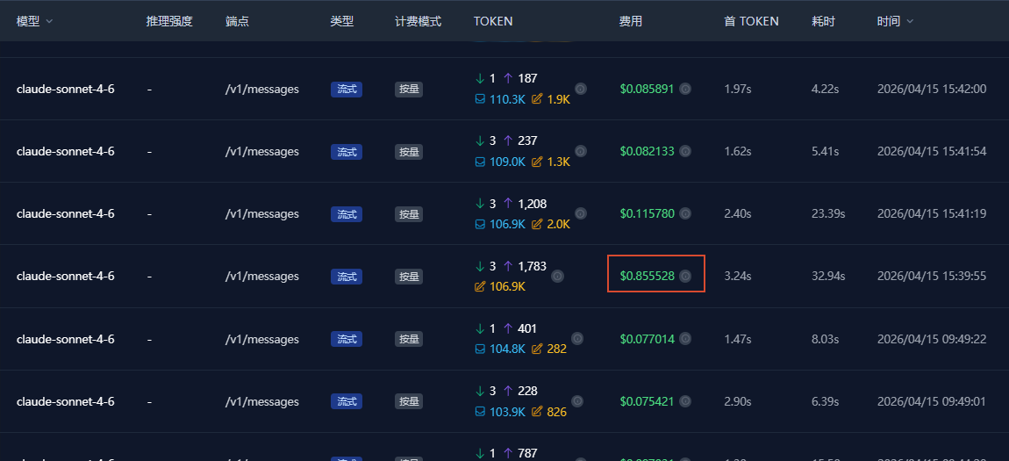This screenshot has height=461, width=1009.
Task: Select claude-sonnet-4-6 in the 09:49:01 row
Action: pos(66,401)
